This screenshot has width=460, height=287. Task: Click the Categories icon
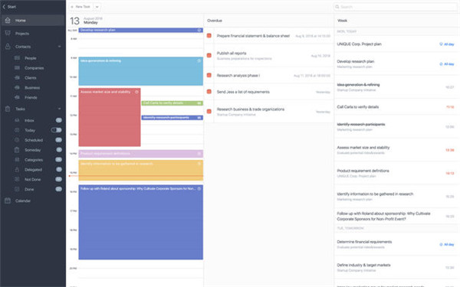tap(17, 160)
